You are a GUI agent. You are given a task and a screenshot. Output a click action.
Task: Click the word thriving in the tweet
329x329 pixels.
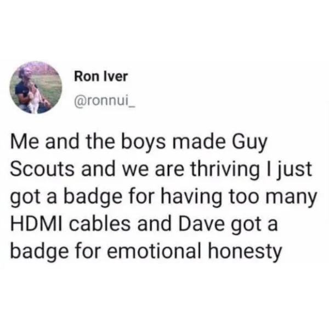point(224,169)
